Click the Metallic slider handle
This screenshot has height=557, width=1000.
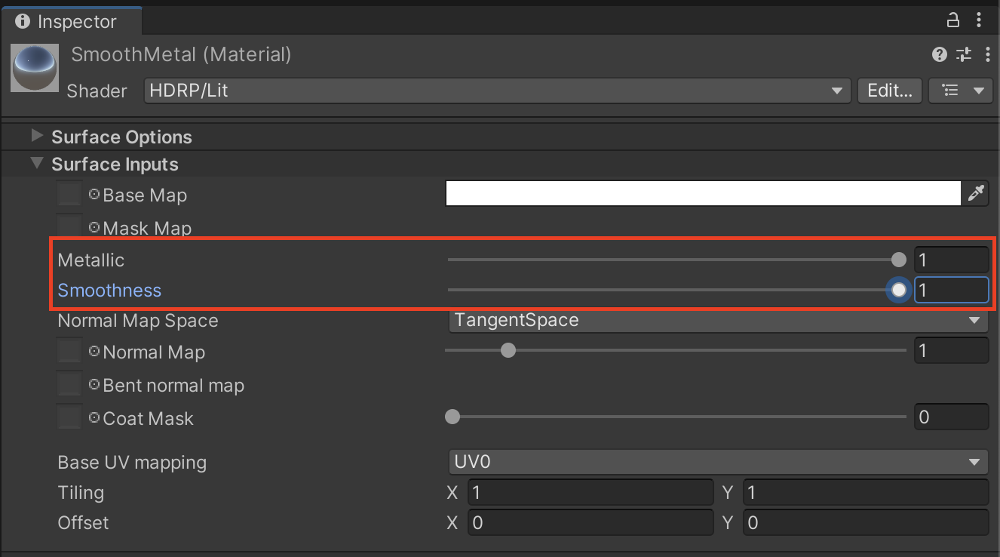coord(898,260)
